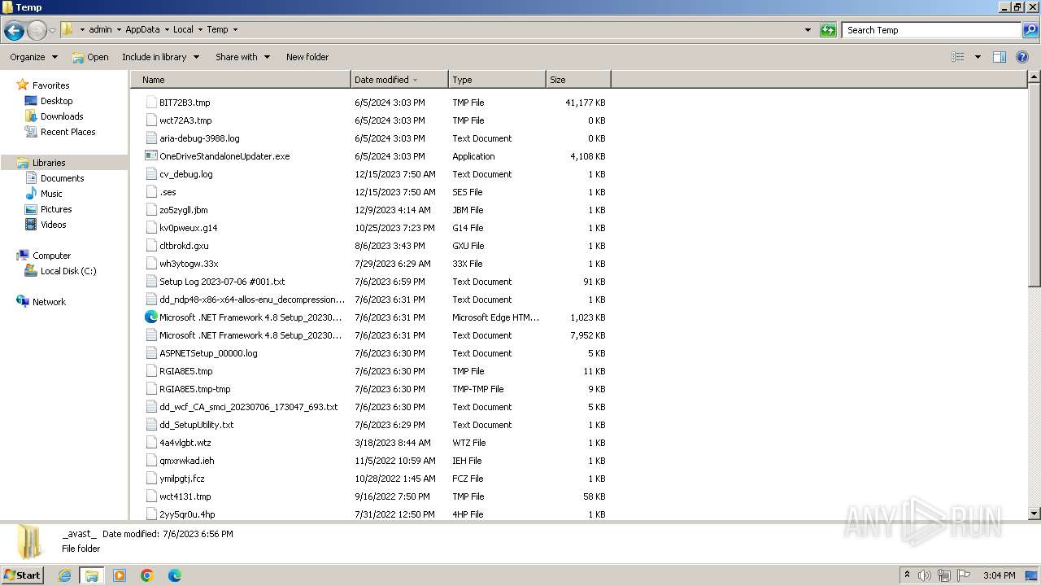The width and height of the screenshot is (1041, 586).
Task: Launch Microsoft Edge from taskbar
Action: point(175,575)
